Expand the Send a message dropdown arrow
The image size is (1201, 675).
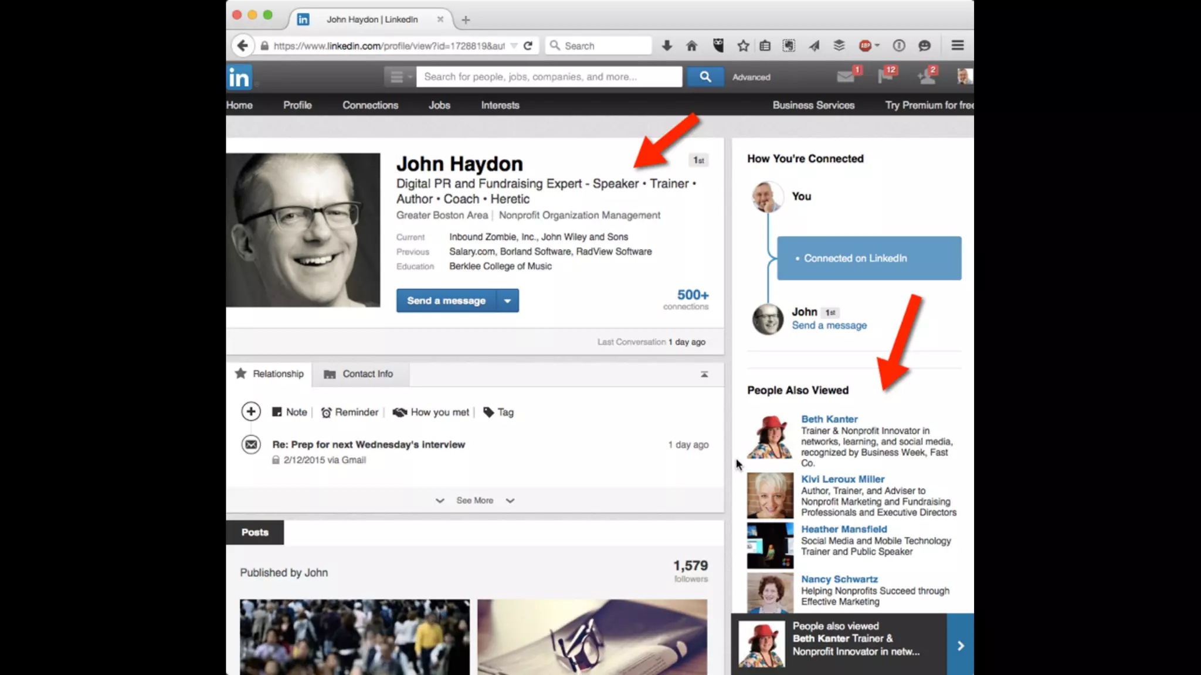(x=507, y=301)
